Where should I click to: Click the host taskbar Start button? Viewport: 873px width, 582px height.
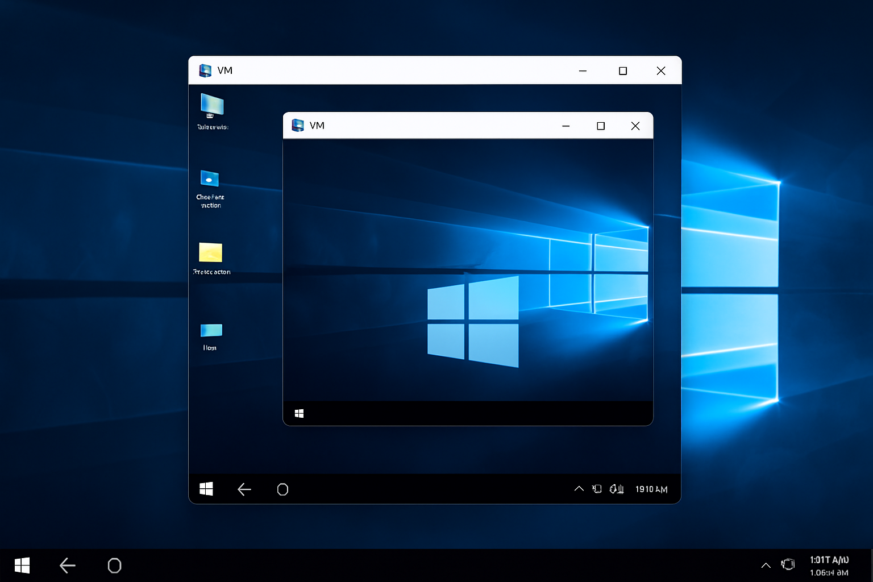22,566
